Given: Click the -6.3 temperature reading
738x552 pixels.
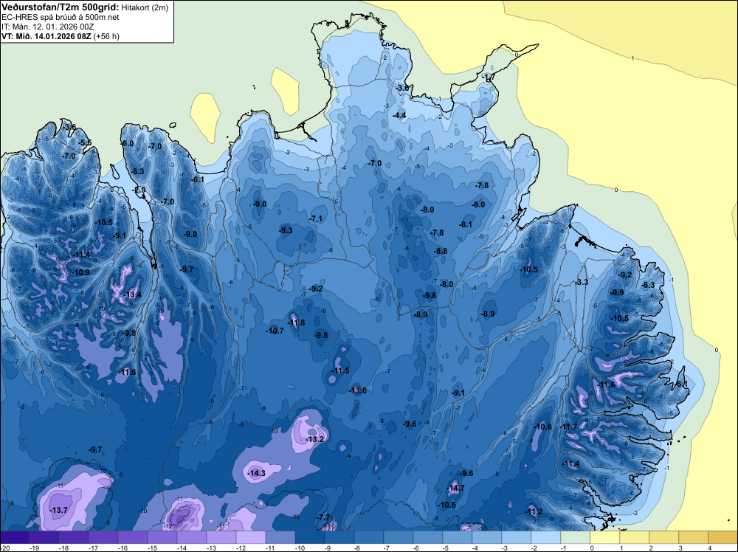Looking at the screenshot, I should tap(649, 285).
